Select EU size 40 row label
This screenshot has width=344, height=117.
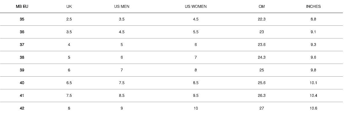pos(22,83)
